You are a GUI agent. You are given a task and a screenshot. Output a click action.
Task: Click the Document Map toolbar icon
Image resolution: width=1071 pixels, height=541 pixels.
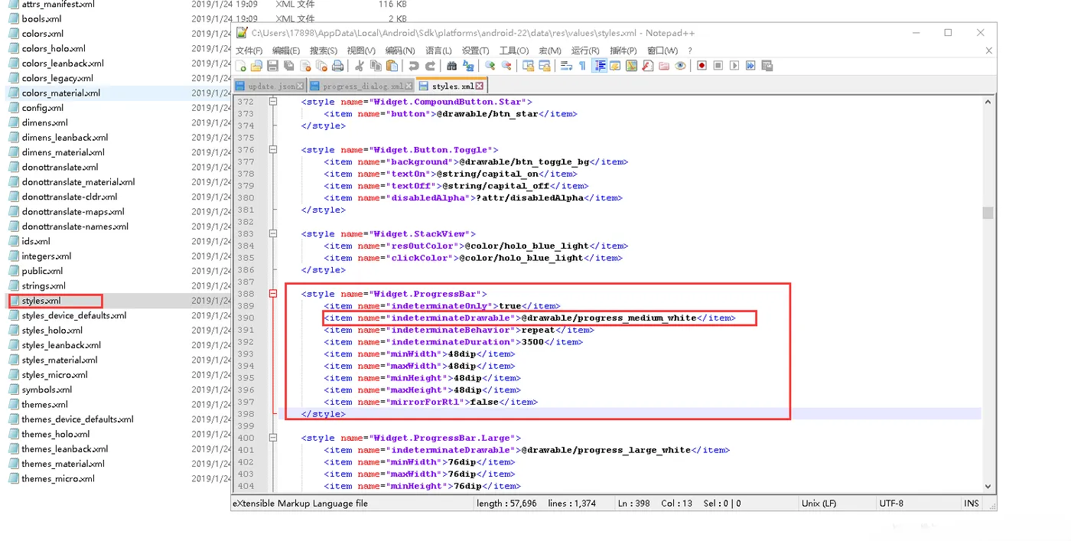point(631,66)
